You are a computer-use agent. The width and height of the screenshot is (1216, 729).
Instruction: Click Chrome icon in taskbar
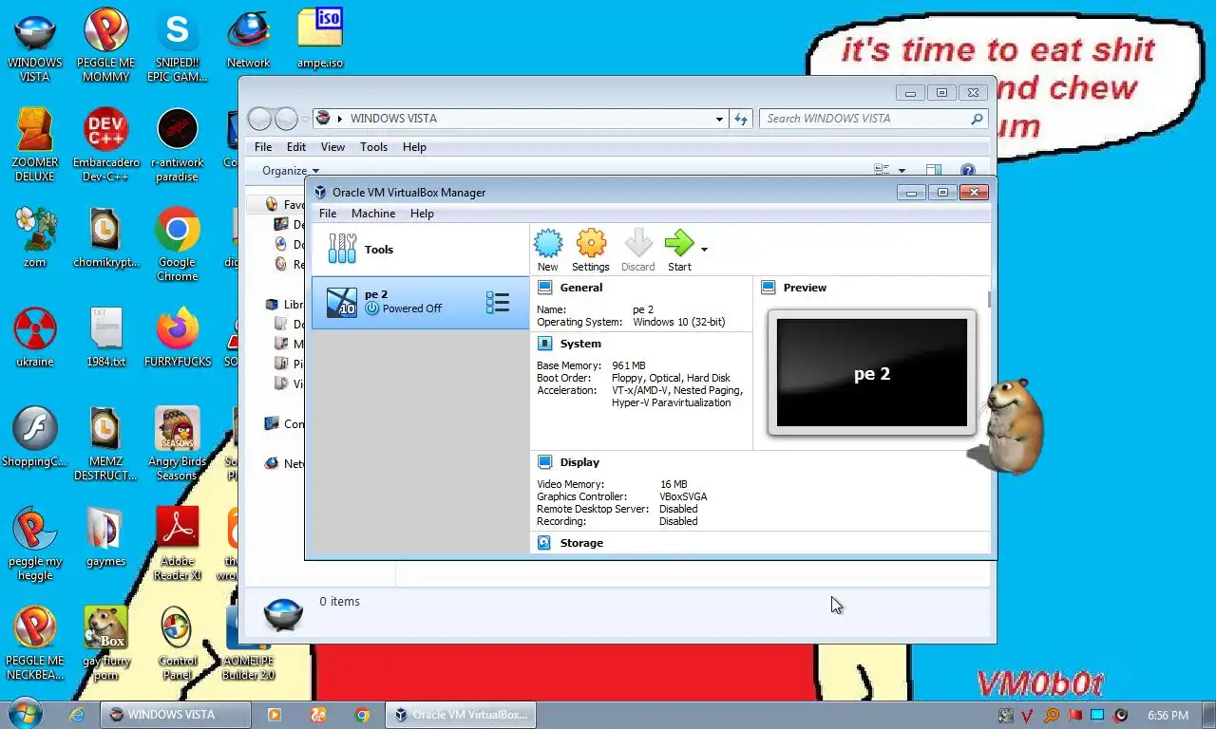pyautogui.click(x=362, y=715)
